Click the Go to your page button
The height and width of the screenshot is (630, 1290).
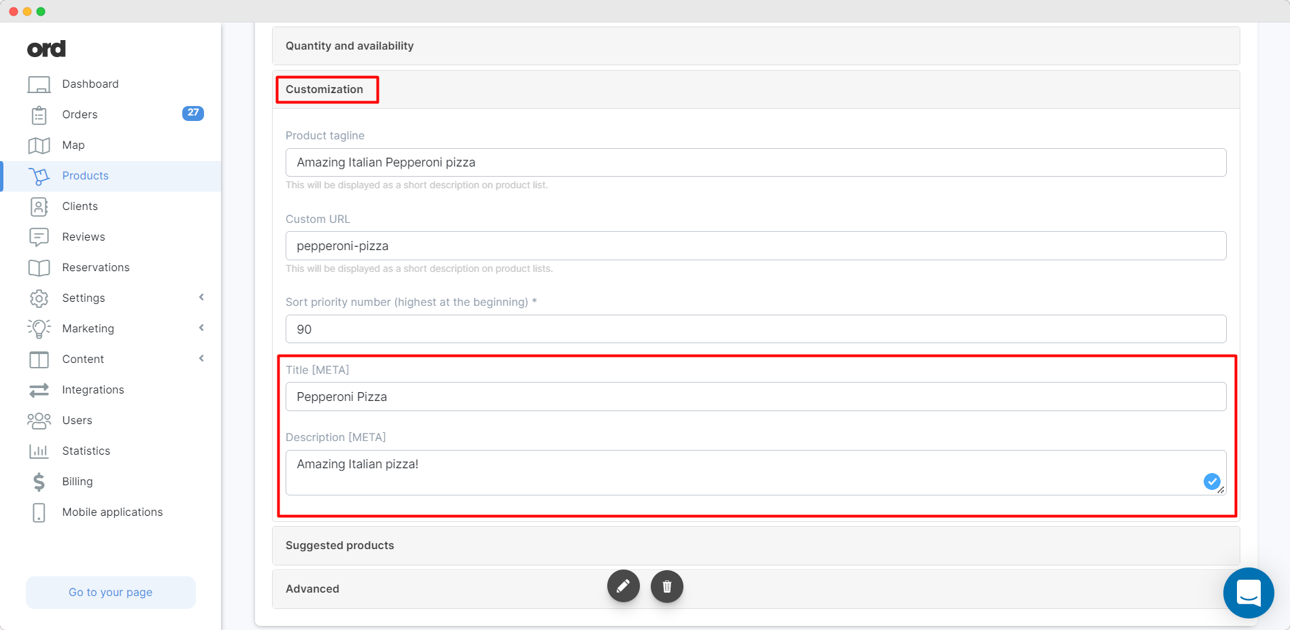(x=111, y=593)
